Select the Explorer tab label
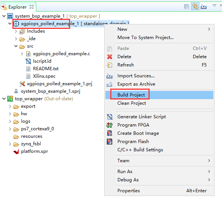This screenshot has width=222, height=199. [x=18, y=7]
